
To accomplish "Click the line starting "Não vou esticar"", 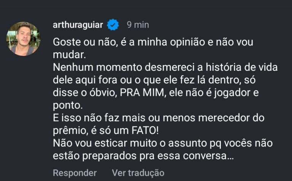I will point(162,144).
